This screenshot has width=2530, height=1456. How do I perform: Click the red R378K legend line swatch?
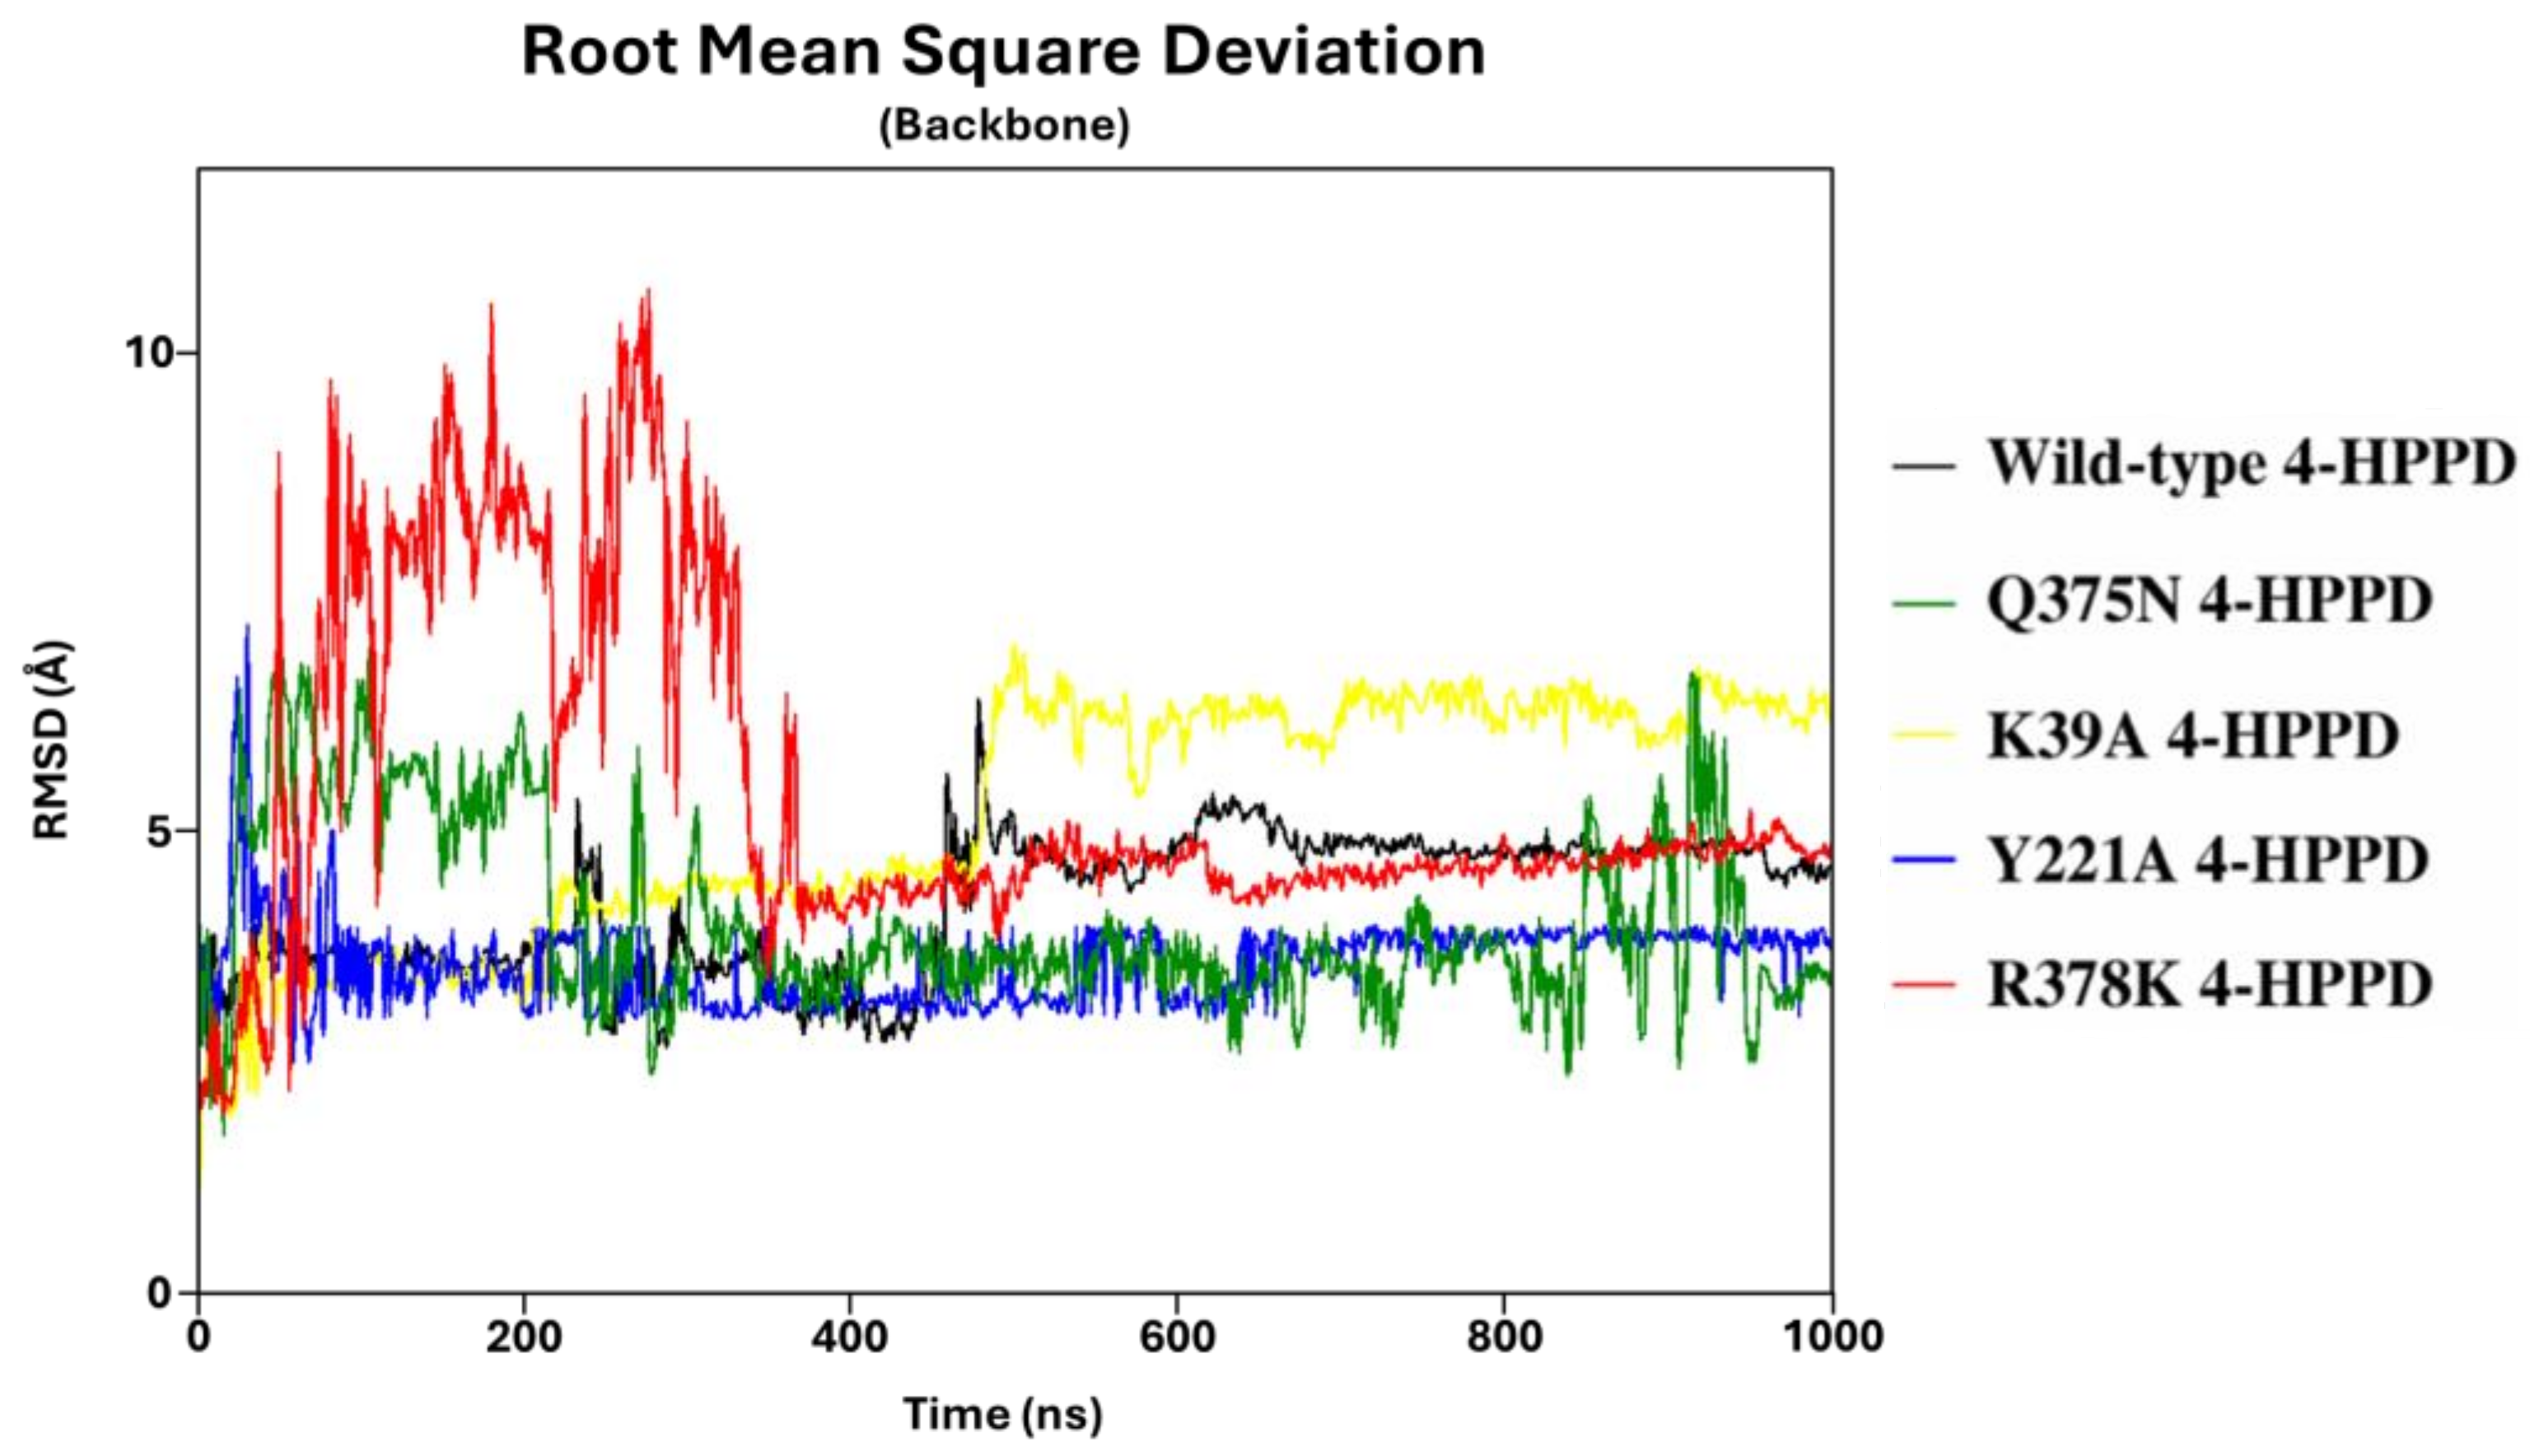pos(1923,985)
